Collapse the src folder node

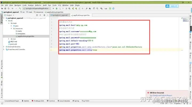(6, 21)
